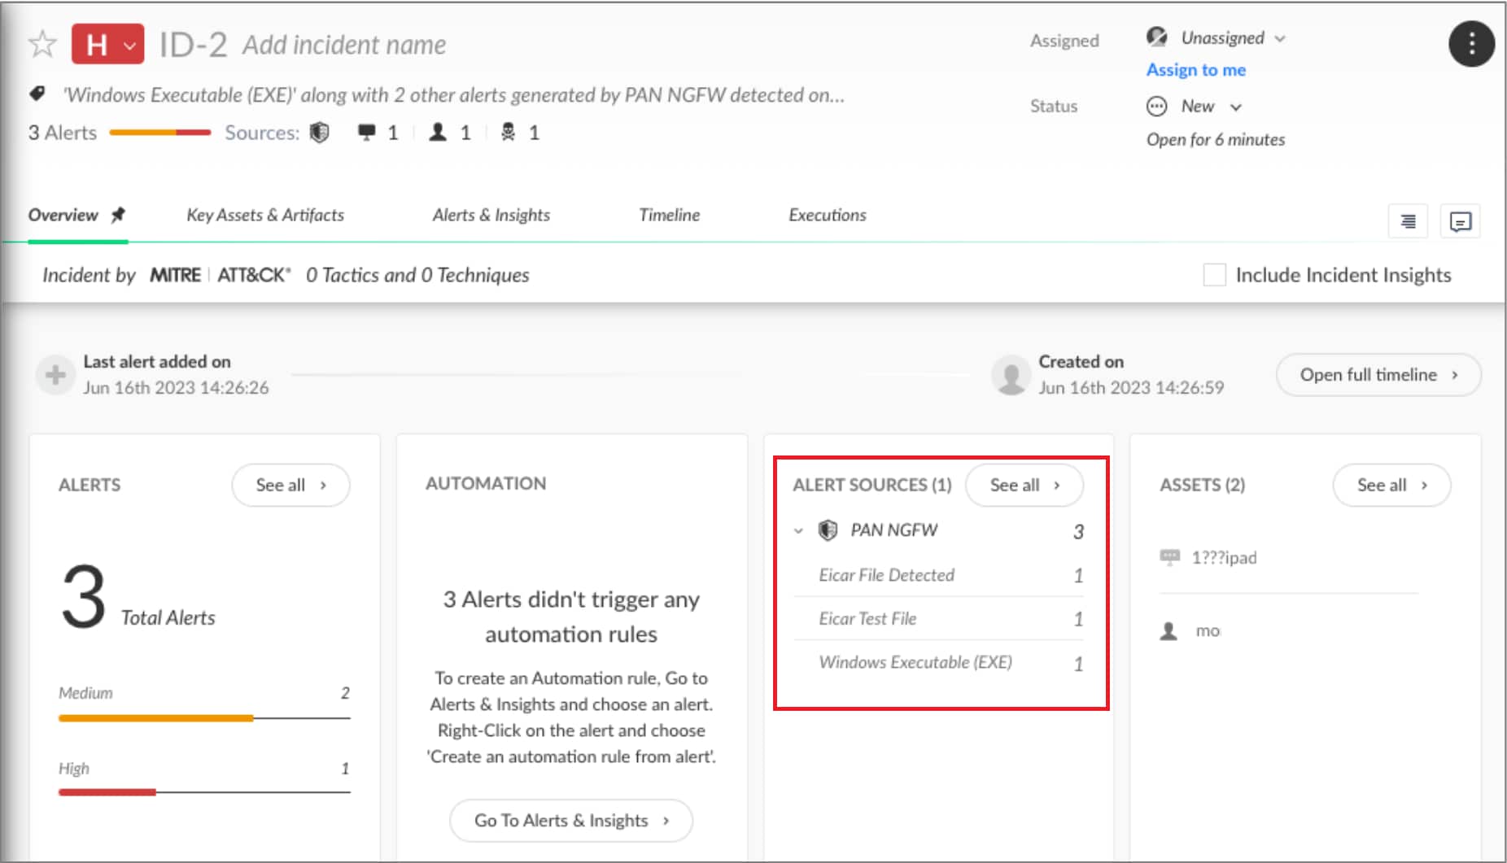Click the 1???ipad asset name
1507x863 pixels.
pyautogui.click(x=1224, y=558)
